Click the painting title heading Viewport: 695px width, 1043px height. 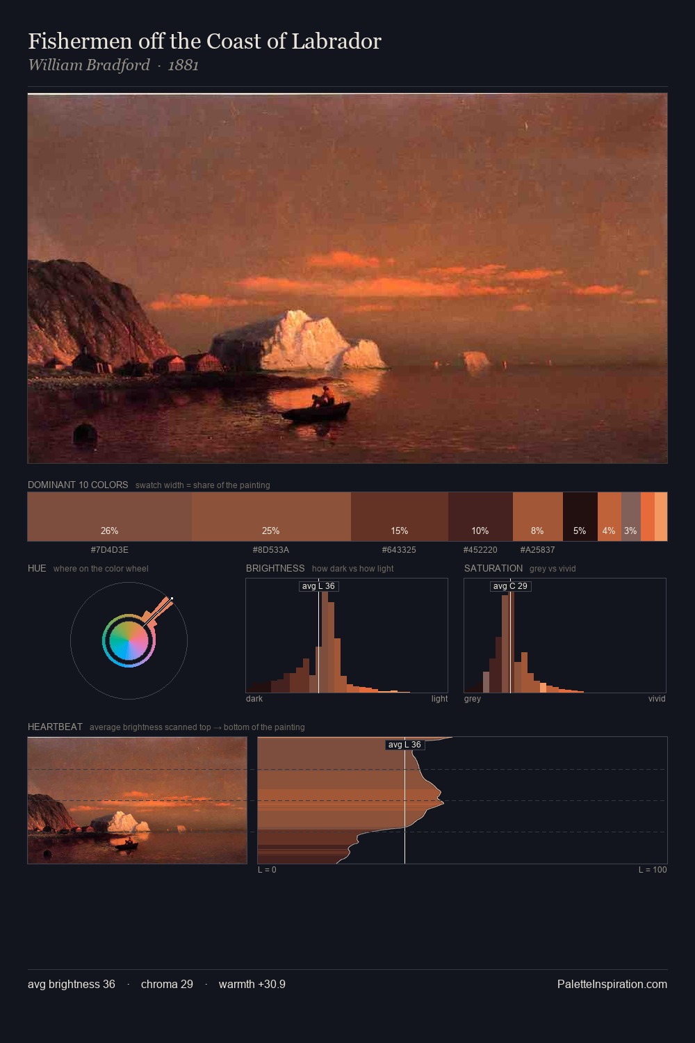[x=205, y=42]
